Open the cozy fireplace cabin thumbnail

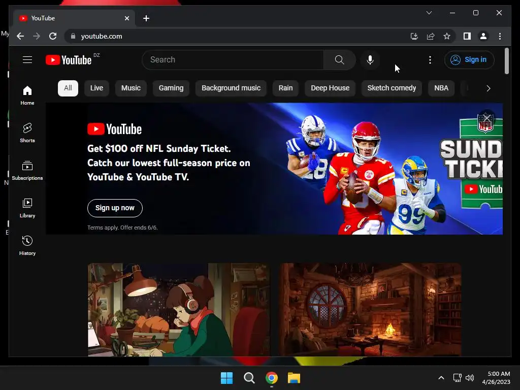(x=370, y=310)
